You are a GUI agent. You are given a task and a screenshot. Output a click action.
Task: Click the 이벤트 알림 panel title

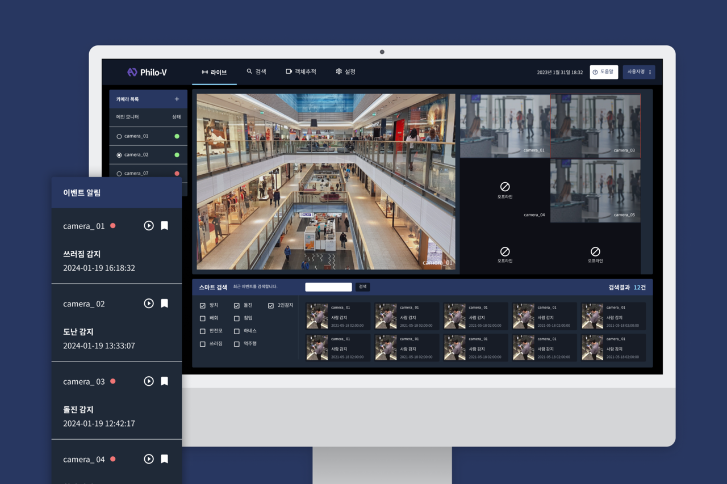pos(82,193)
